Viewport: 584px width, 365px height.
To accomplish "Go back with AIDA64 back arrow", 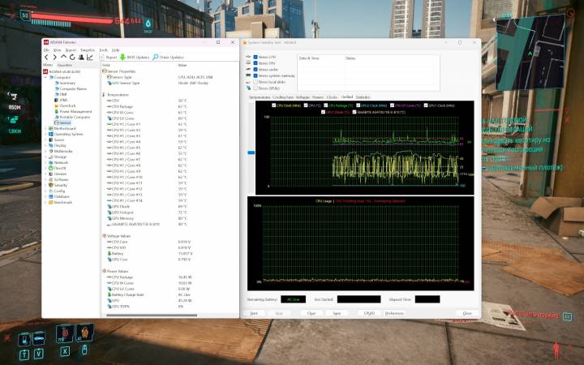I will point(46,58).
